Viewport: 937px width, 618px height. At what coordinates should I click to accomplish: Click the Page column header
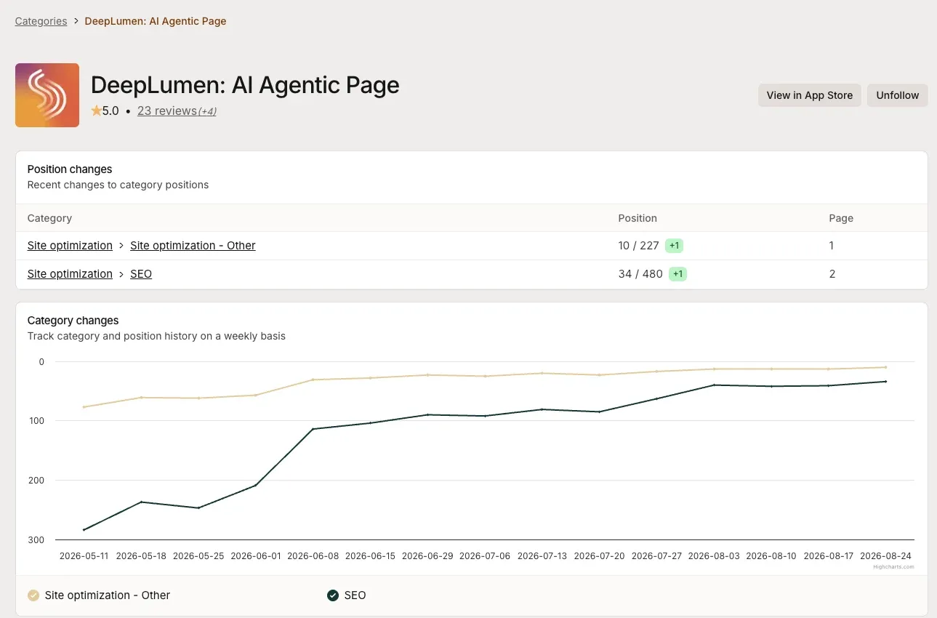tap(841, 218)
